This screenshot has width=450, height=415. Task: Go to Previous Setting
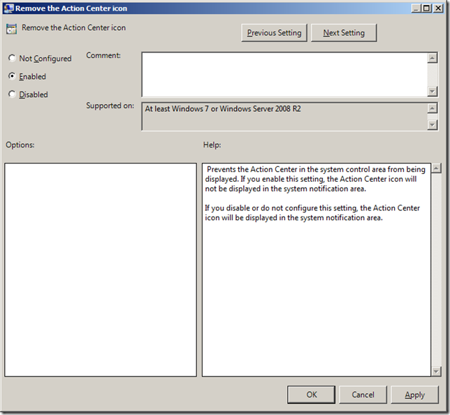tap(274, 33)
